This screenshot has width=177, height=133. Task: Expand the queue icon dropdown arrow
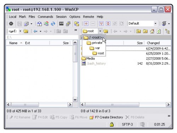32,24
